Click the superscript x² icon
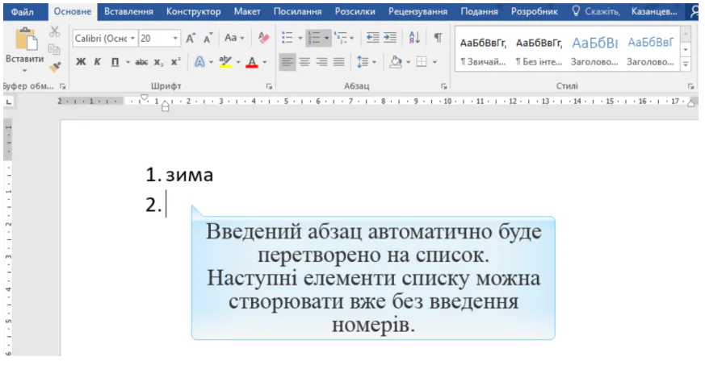 (175, 62)
